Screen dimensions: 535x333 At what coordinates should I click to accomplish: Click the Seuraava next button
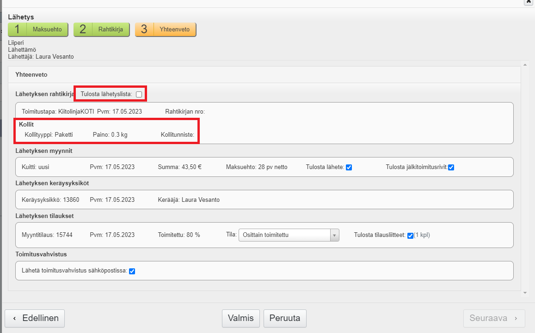click(x=494, y=318)
